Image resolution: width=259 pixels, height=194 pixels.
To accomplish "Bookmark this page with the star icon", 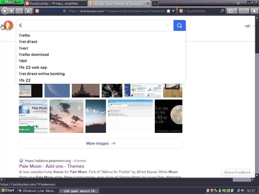I will (168, 11).
